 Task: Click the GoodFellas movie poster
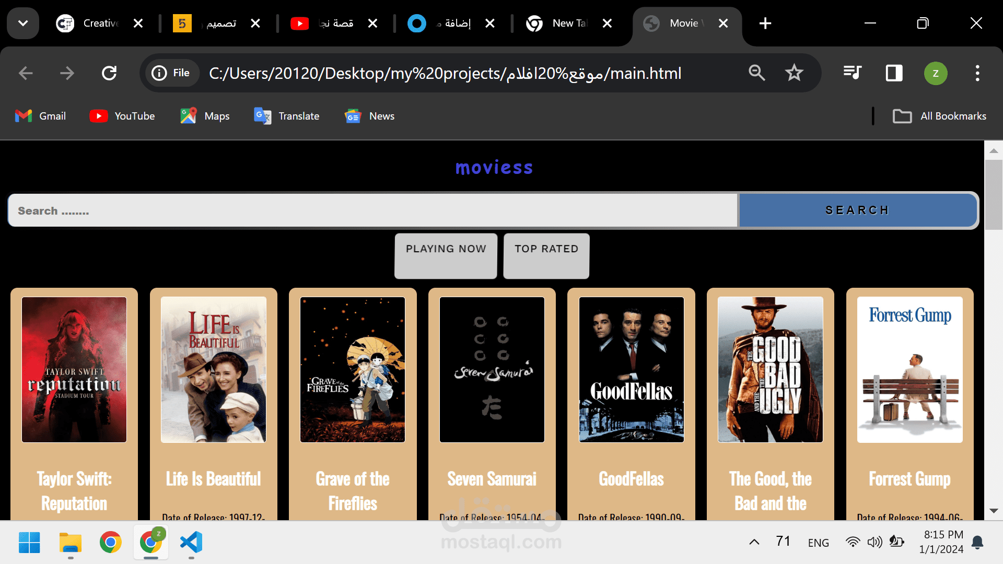tap(631, 369)
